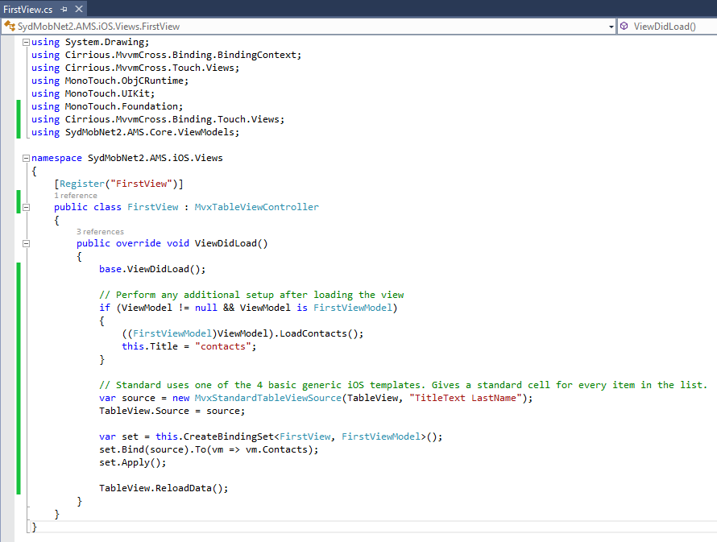
Task: Click CreateBindingSet in the set declaration
Action: point(228,436)
